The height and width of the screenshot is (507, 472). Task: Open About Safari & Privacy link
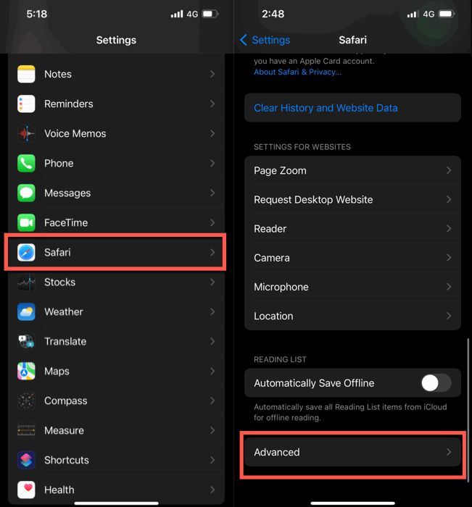(x=297, y=72)
